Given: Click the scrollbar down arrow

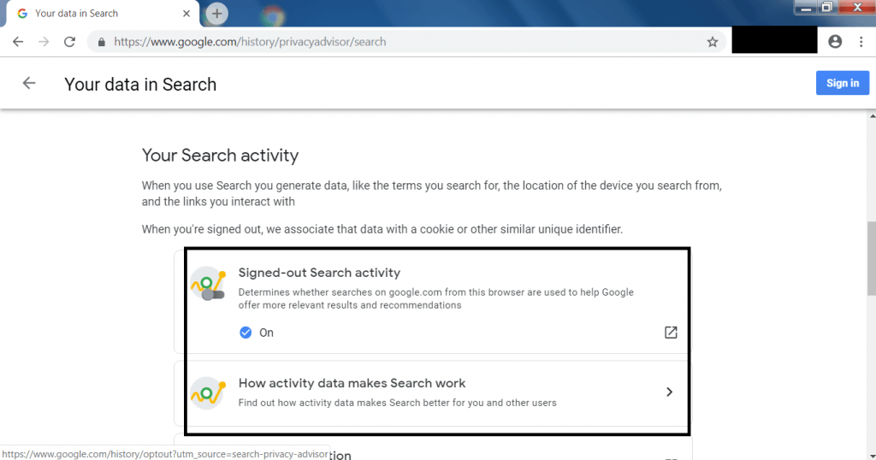Looking at the screenshot, I should 872,456.
